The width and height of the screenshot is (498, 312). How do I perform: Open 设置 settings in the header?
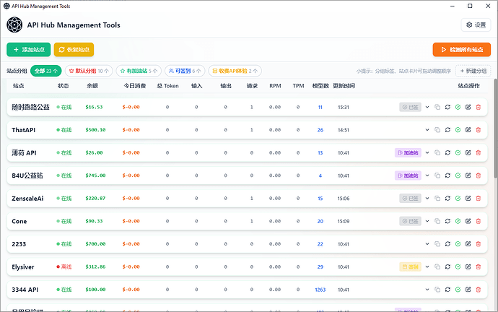476,25
